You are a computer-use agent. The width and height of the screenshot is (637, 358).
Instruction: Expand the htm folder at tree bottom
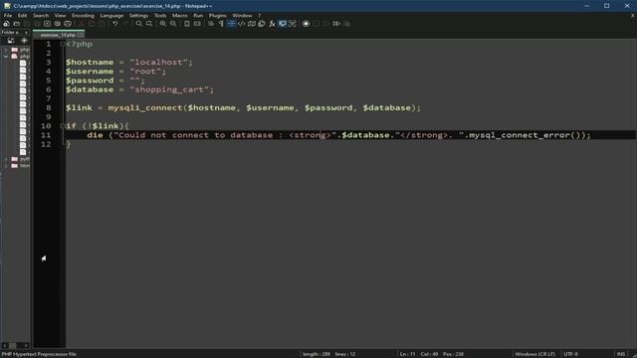click(x=6, y=166)
